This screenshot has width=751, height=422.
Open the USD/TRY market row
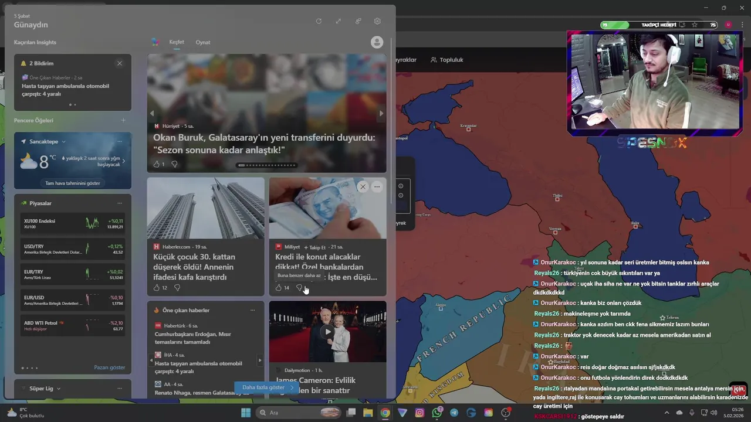(73, 249)
